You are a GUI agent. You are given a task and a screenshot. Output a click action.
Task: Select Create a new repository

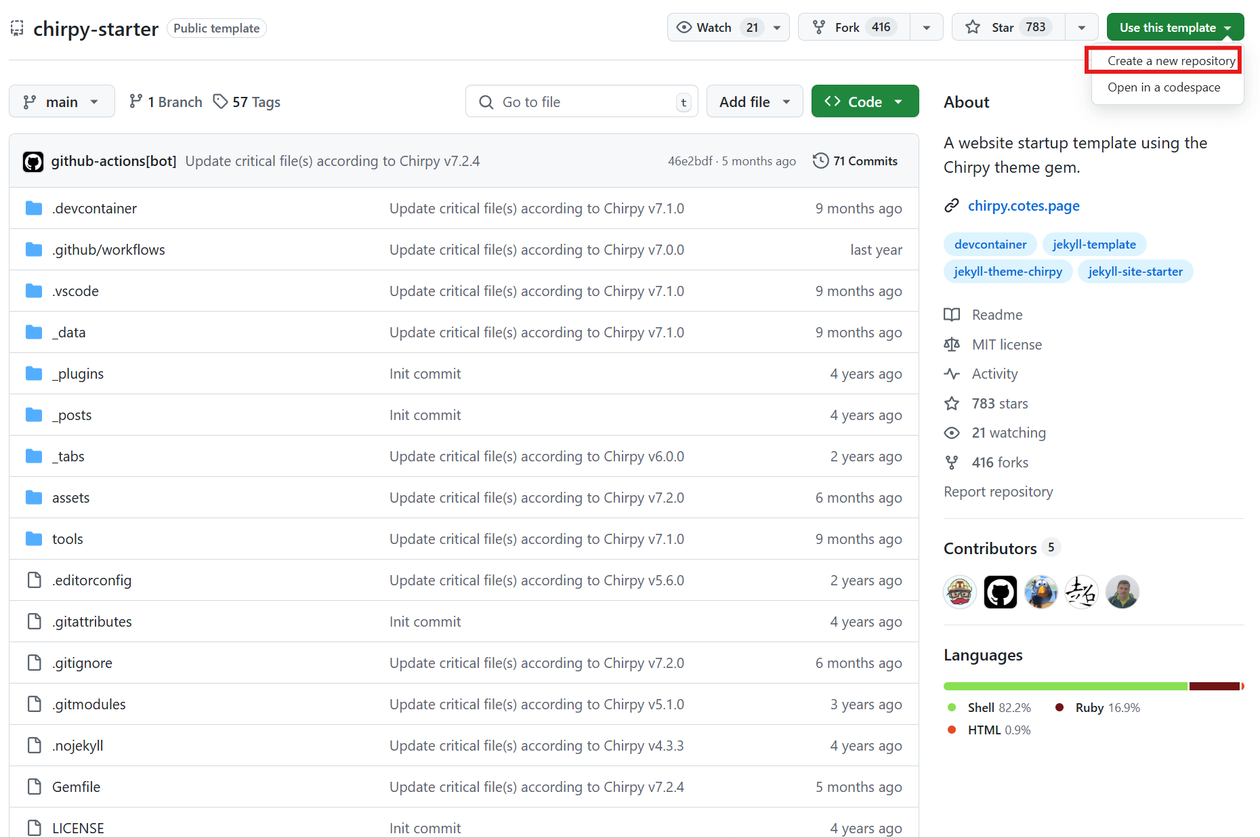[1171, 61]
